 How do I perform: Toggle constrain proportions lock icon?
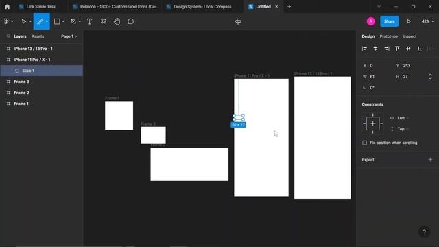tap(430, 76)
